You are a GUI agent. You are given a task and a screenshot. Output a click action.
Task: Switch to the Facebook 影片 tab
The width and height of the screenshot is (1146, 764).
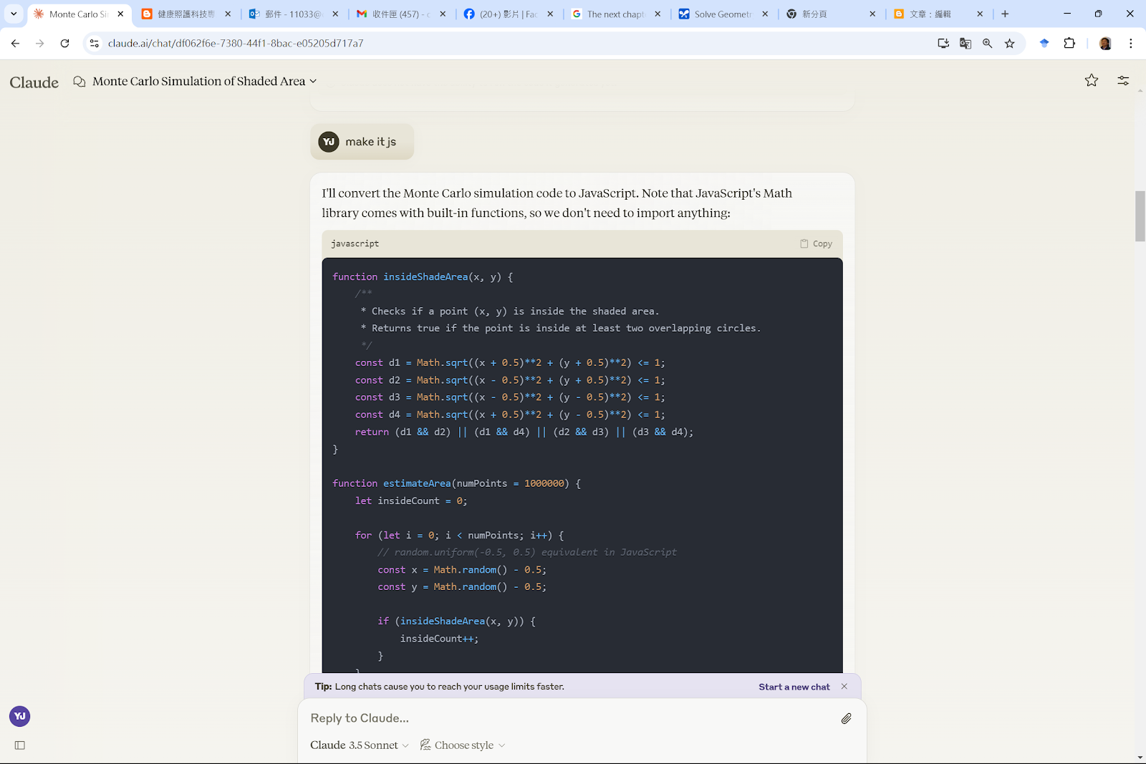click(508, 14)
